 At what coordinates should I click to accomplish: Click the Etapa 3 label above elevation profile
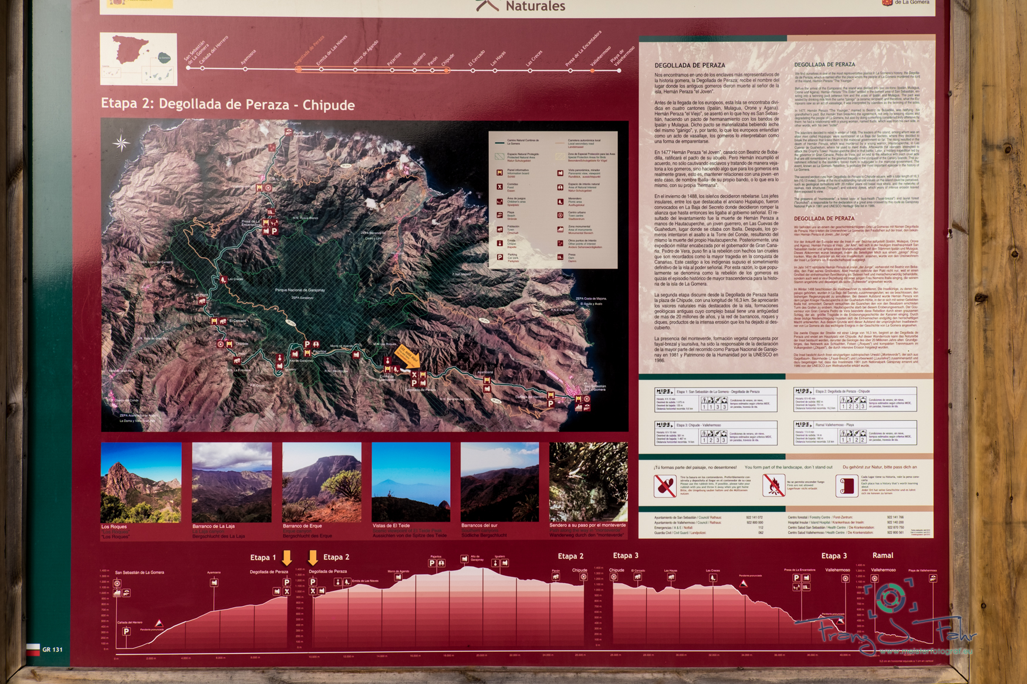[x=626, y=555]
